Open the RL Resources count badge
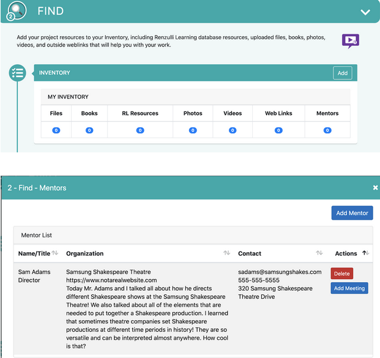 point(140,130)
